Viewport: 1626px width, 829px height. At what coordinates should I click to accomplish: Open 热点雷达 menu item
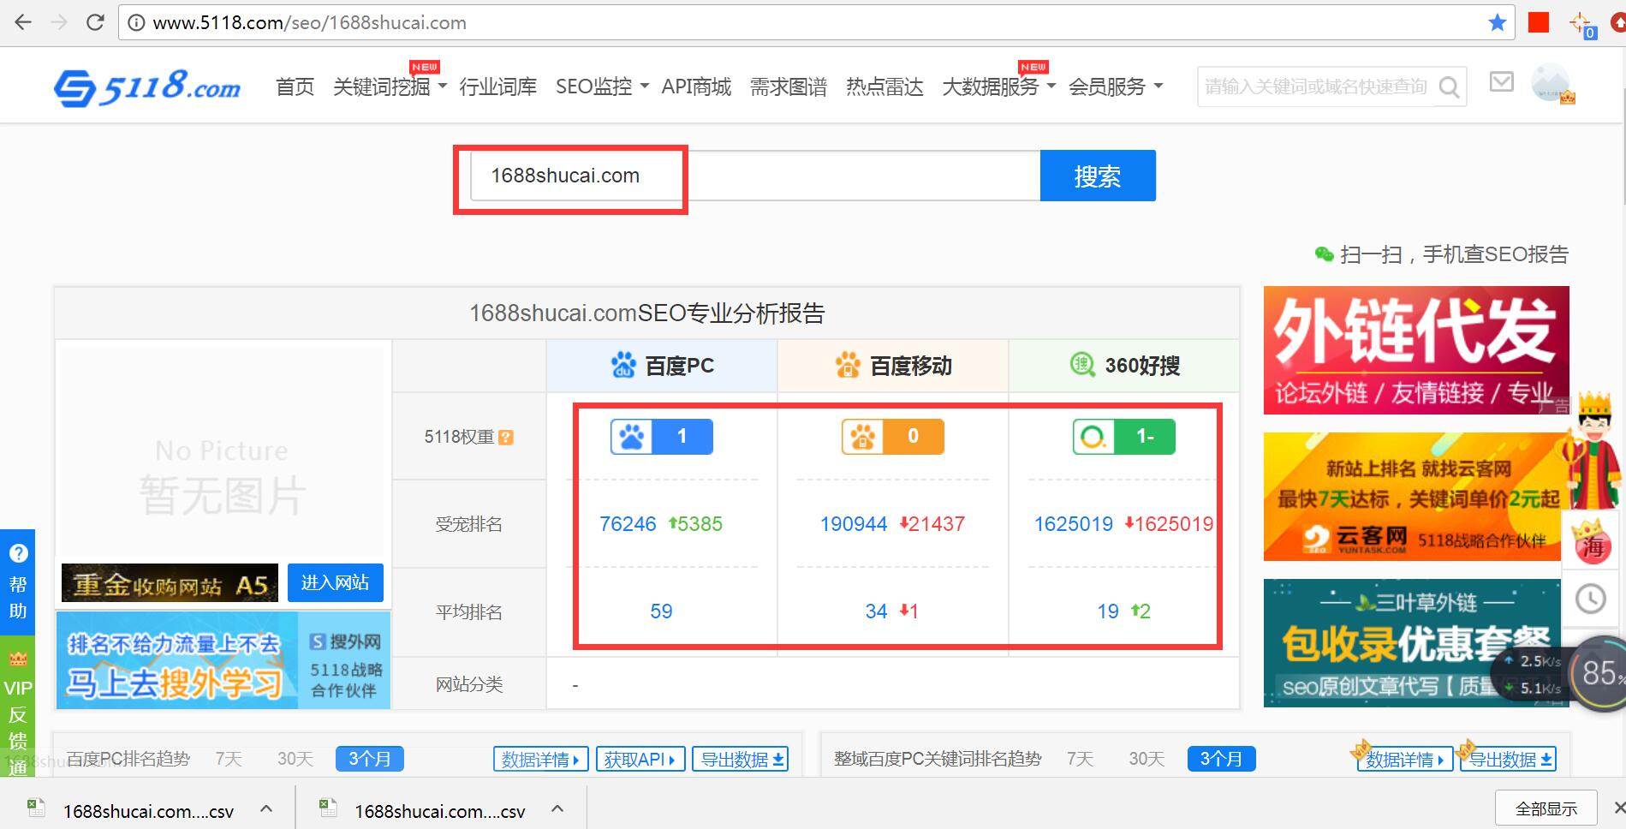tap(884, 86)
